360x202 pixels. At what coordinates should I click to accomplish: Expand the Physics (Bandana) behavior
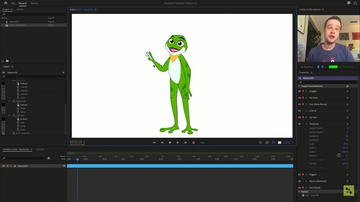click(307, 181)
